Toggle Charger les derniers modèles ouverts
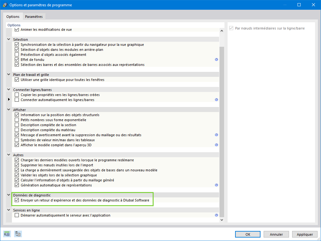This screenshot has width=321, height=241. [x=17, y=160]
